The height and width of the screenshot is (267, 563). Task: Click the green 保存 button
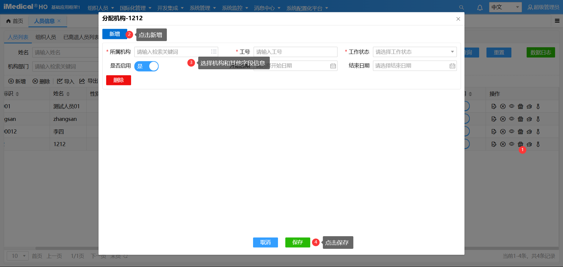point(297,242)
